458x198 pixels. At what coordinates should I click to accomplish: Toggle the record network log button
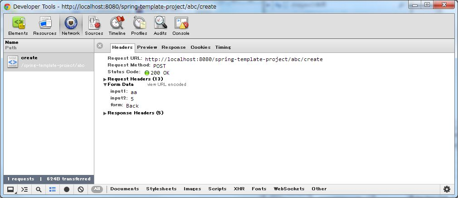pyautogui.click(x=67, y=189)
